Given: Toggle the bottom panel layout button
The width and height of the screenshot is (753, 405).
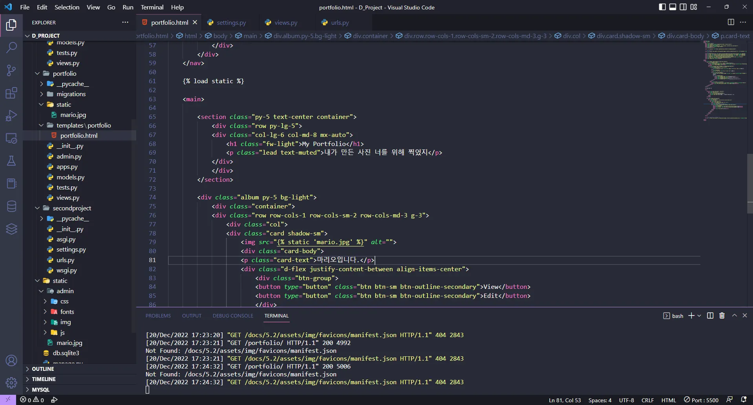Looking at the screenshot, I should click(x=673, y=7).
